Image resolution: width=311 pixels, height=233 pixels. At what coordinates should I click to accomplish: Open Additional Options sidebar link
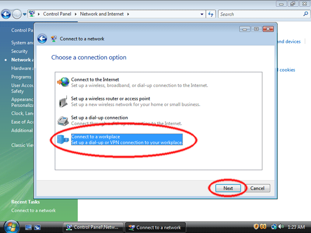click(x=22, y=130)
